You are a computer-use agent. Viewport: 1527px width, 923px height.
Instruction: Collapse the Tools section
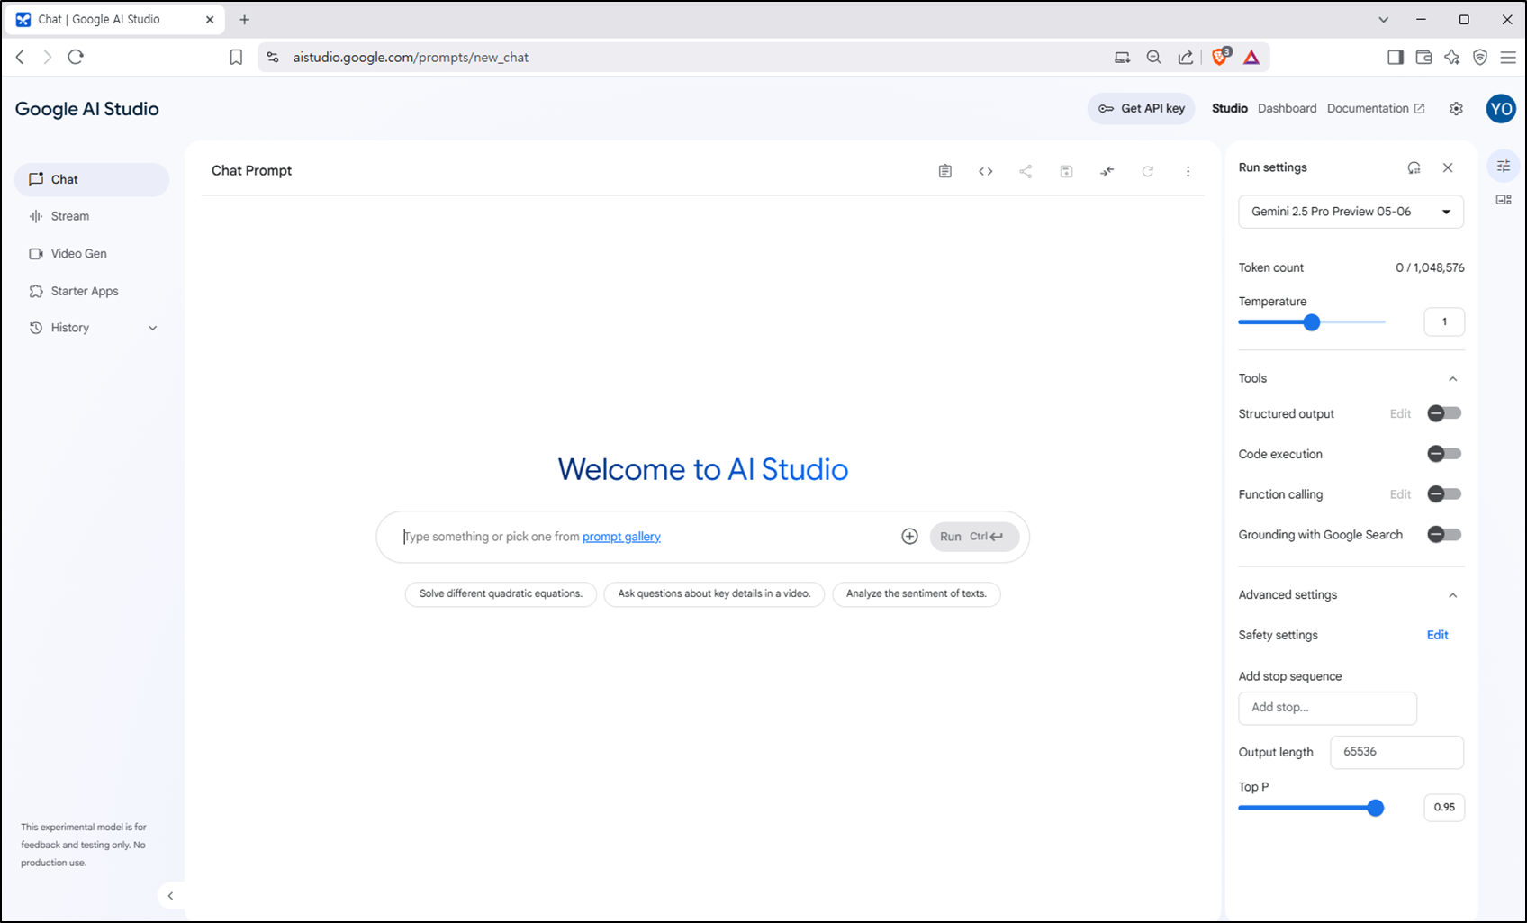1452,379
